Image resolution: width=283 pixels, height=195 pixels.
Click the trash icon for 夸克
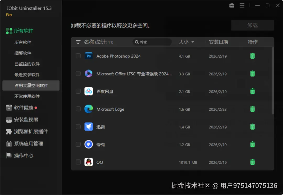point(252,144)
